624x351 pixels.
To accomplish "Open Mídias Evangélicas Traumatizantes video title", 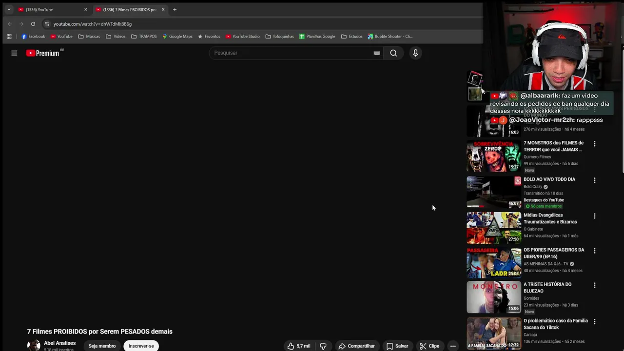I will [x=550, y=218].
